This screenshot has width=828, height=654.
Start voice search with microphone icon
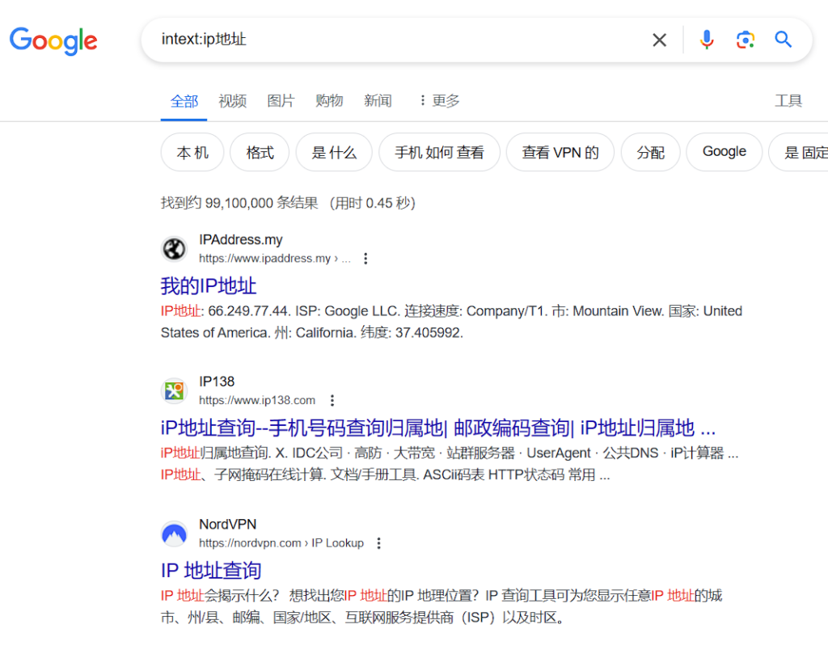point(707,40)
